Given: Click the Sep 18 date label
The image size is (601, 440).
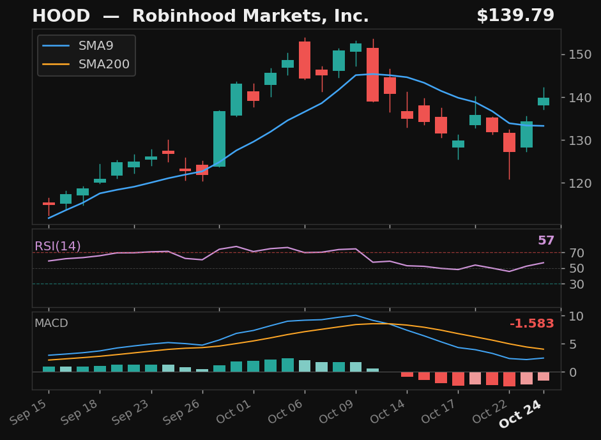Looking at the screenshot, I should tap(80, 412).
